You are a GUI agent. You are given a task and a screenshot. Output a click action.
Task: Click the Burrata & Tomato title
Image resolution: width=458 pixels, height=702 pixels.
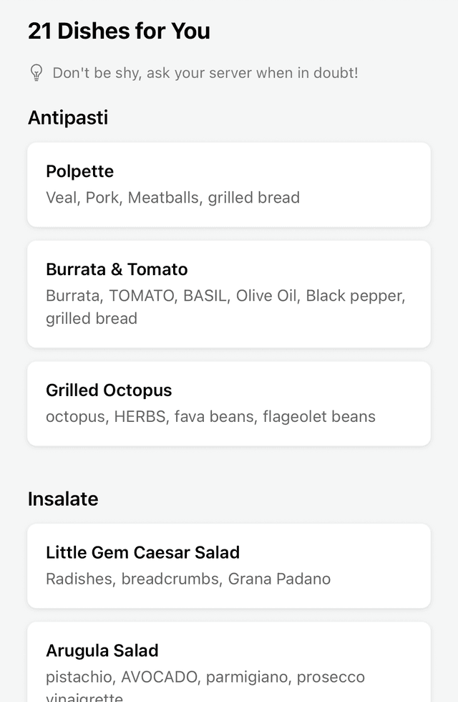pos(117,269)
